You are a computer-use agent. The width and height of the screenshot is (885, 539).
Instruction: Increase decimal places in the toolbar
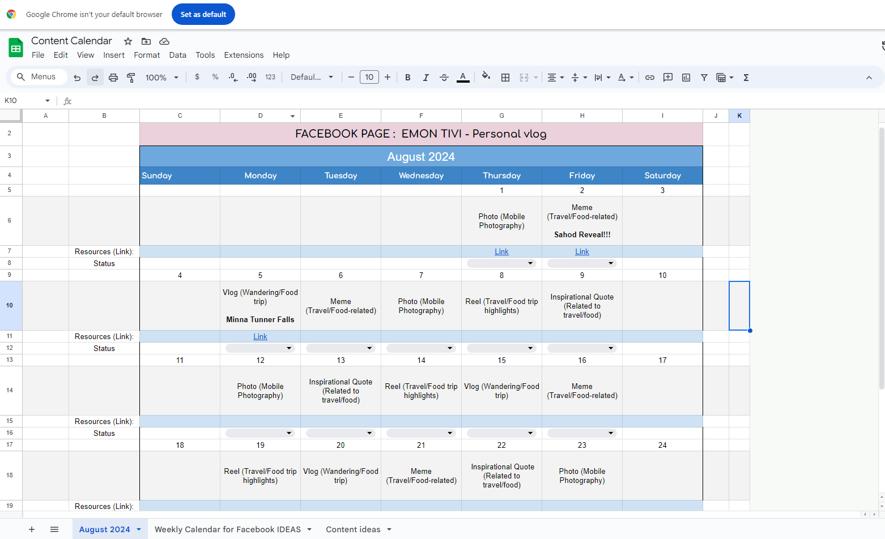click(x=252, y=77)
